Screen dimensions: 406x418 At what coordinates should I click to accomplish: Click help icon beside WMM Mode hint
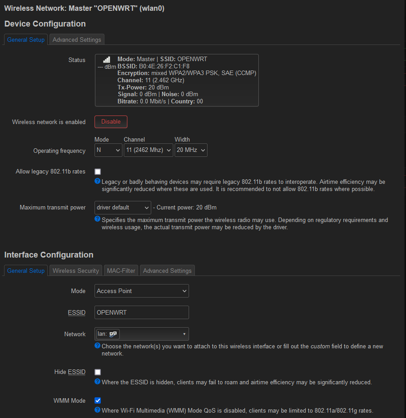(97, 410)
